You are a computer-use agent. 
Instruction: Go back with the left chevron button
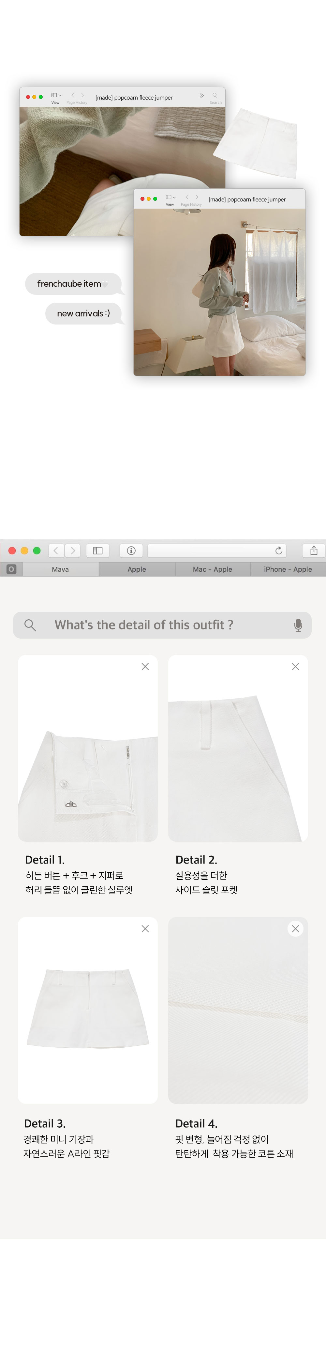pos(56,550)
